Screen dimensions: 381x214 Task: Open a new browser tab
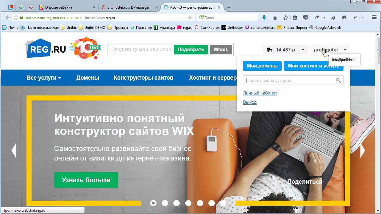pyautogui.click(x=229, y=7)
